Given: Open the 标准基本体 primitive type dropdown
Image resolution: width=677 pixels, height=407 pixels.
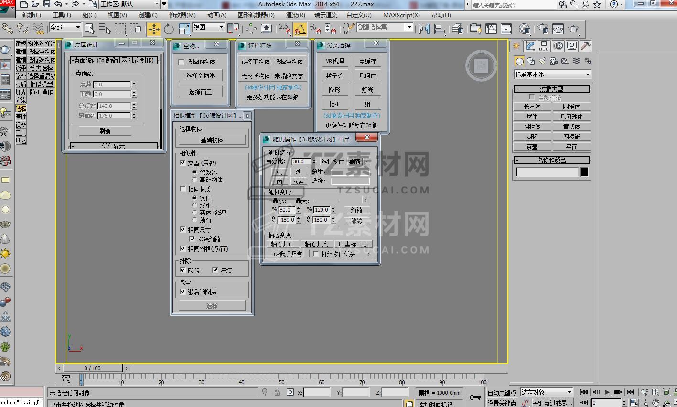Looking at the screenshot, I should (x=552, y=75).
